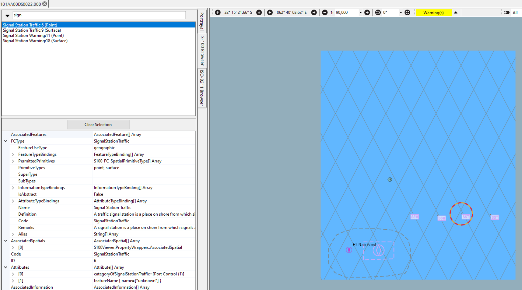Click the clockwise rotation reset icon
The height and width of the screenshot is (290, 522).
click(x=407, y=12)
